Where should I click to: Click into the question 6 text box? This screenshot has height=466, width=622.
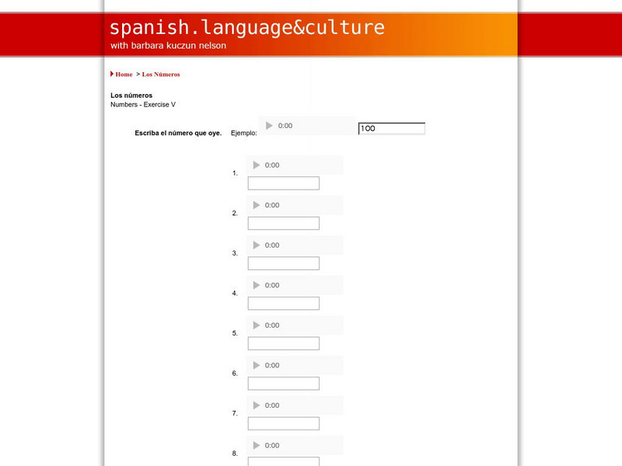284,384
